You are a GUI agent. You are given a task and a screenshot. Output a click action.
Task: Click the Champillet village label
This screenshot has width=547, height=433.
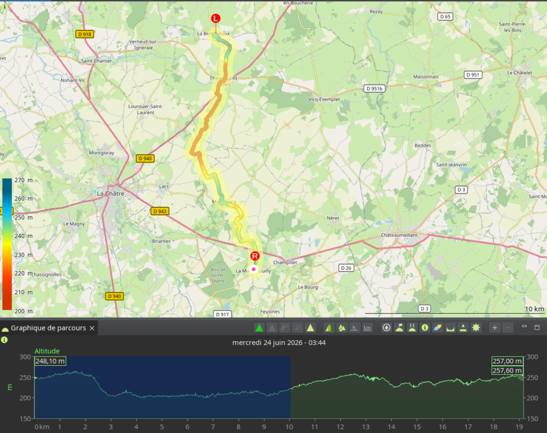tap(285, 263)
